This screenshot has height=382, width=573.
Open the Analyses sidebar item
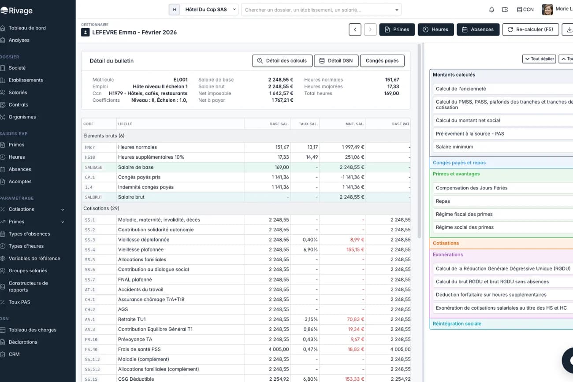(19, 40)
